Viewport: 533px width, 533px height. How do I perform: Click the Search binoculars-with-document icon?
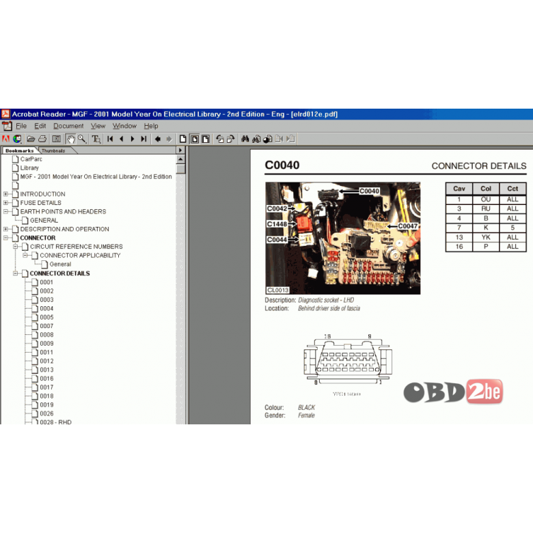pos(256,139)
